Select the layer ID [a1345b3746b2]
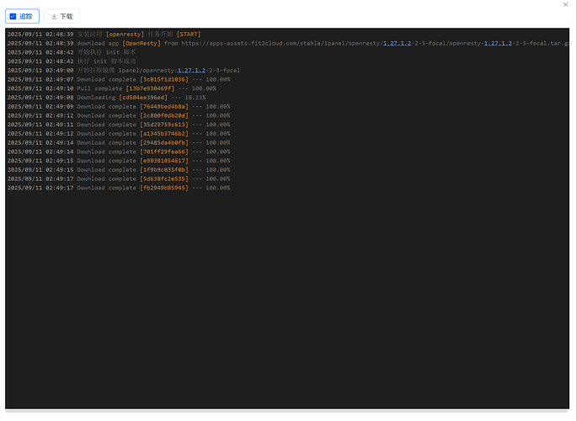577x421 pixels. click(x=164, y=134)
